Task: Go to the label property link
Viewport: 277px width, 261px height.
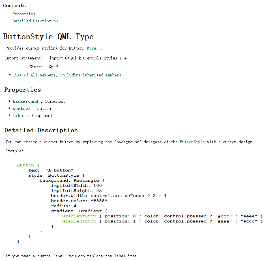Action: (19, 115)
